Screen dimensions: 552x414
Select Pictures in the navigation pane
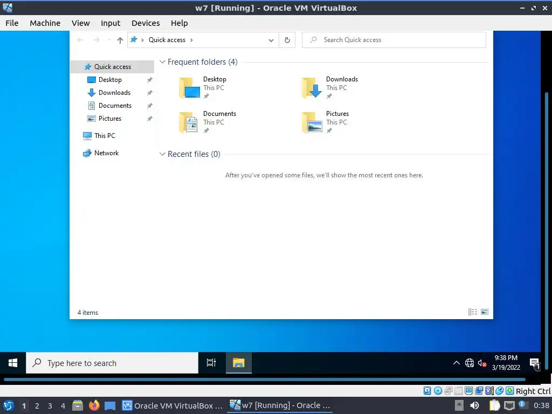pos(109,119)
